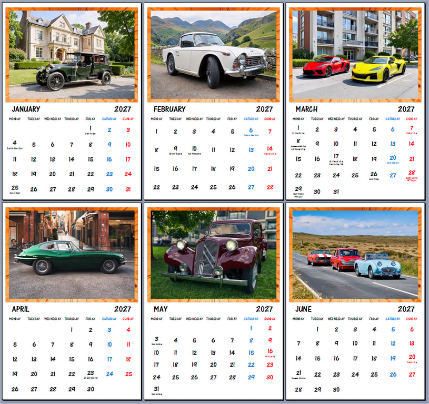
Task: Choose Saturday 26 in June
Action: [x=393, y=375]
